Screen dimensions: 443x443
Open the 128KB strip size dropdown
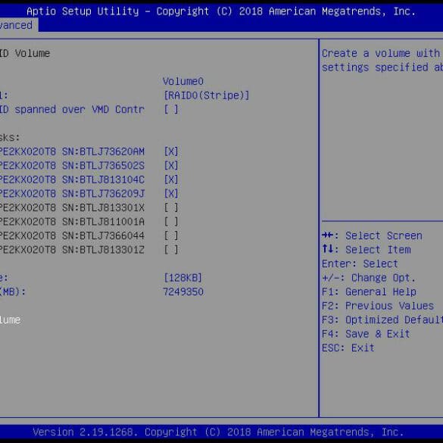183,278
